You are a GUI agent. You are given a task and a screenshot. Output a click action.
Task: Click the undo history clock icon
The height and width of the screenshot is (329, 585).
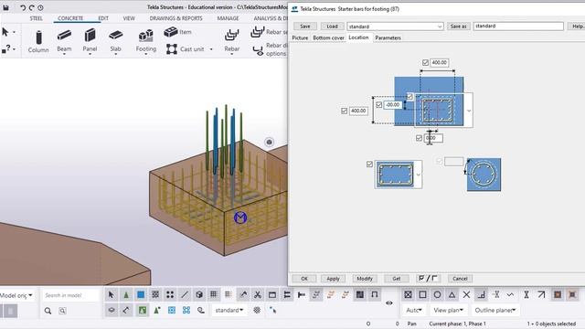(40, 7)
